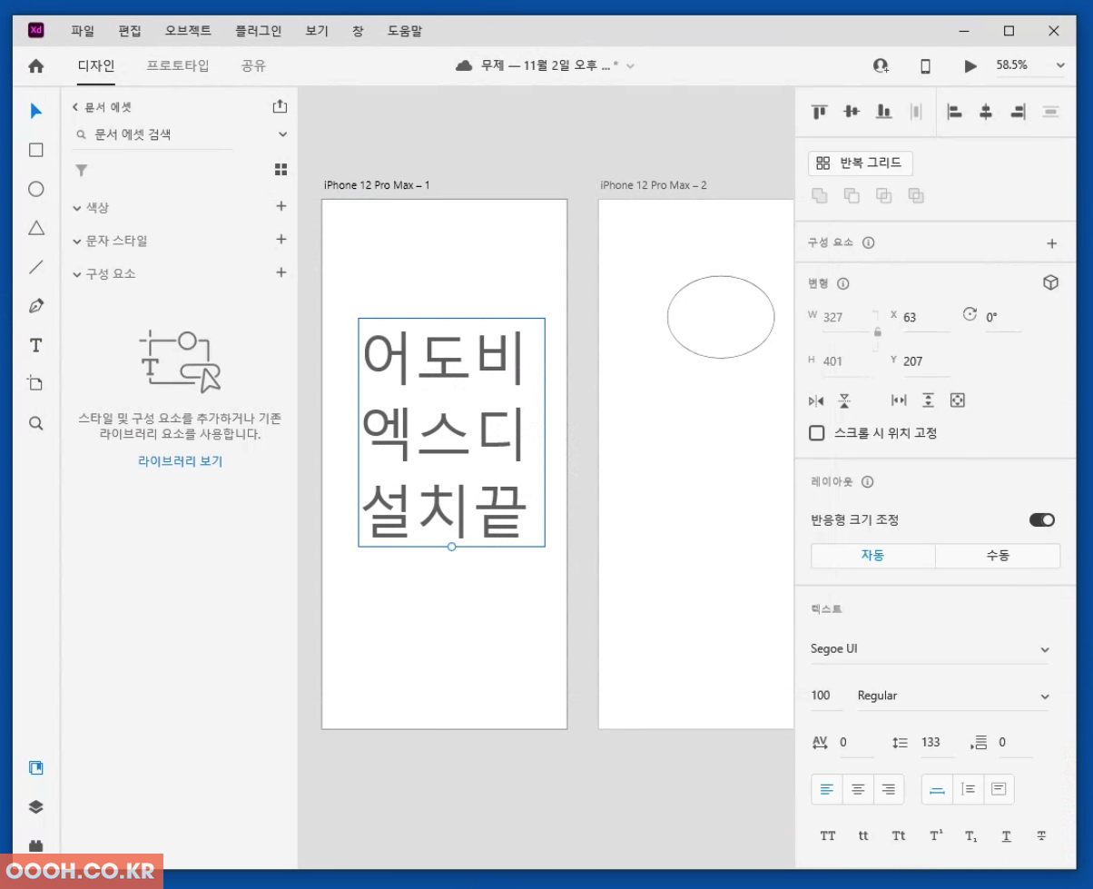Add component plus in right panel
This screenshot has height=889, width=1093.
point(1052,243)
